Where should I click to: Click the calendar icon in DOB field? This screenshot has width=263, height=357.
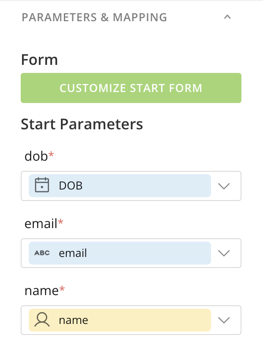click(x=42, y=185)
